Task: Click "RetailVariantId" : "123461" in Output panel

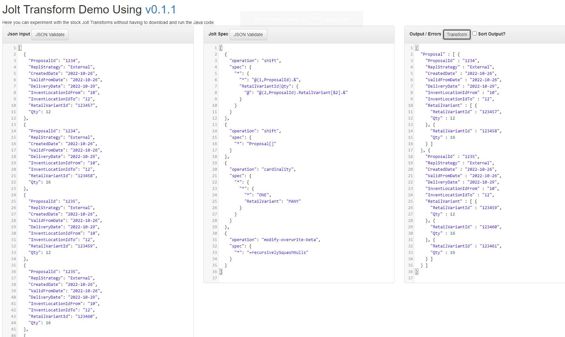Action: [x=466, y=246]
